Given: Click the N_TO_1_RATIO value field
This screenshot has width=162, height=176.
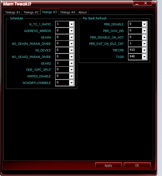Looking at the screenshot, I should 62,24.
